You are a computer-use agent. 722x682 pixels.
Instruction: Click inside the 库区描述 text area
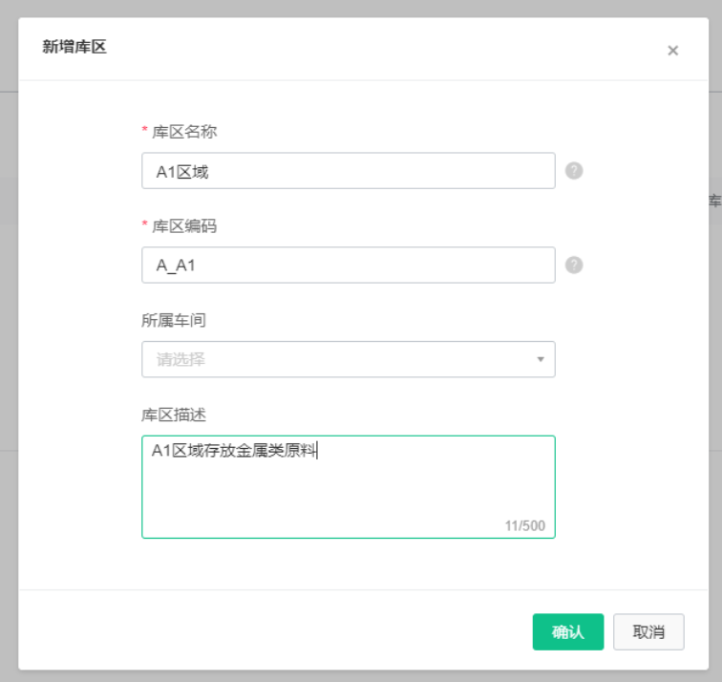pyautogui.click(x=348, y=487)
